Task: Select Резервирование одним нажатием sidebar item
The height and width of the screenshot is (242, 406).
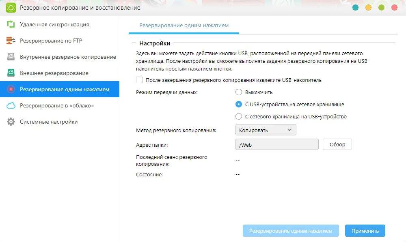Action: (60, 89)
